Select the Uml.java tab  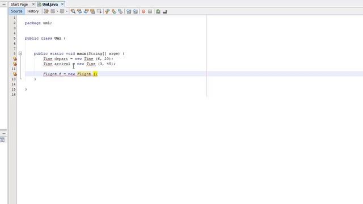50,5
